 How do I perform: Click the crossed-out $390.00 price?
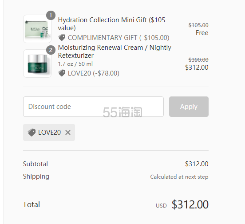coord(198,60)
